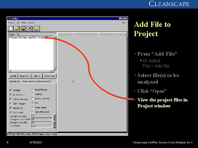Switch to the Call Tree tab
This screenshot has width=198, height=148.
click(x=77, y=35)
